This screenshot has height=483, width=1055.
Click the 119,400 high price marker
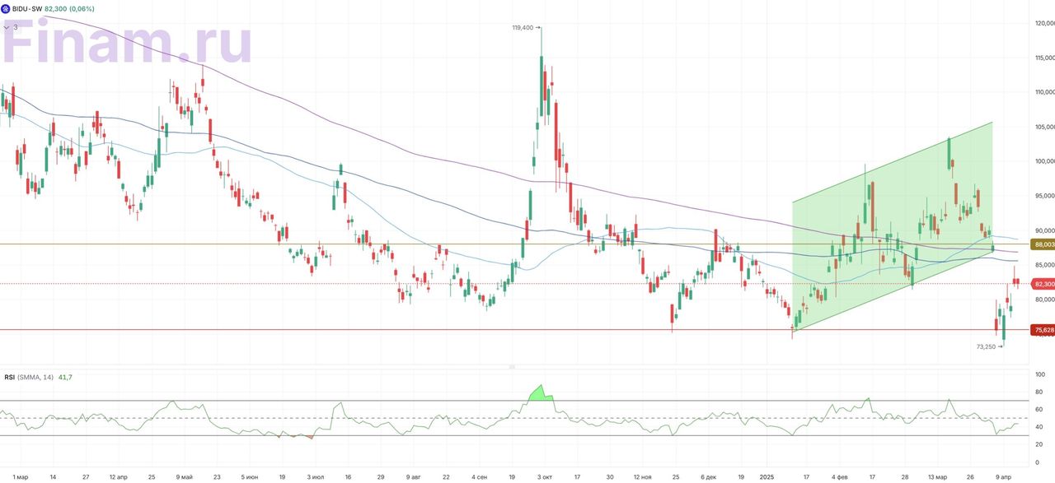(523, 27)
